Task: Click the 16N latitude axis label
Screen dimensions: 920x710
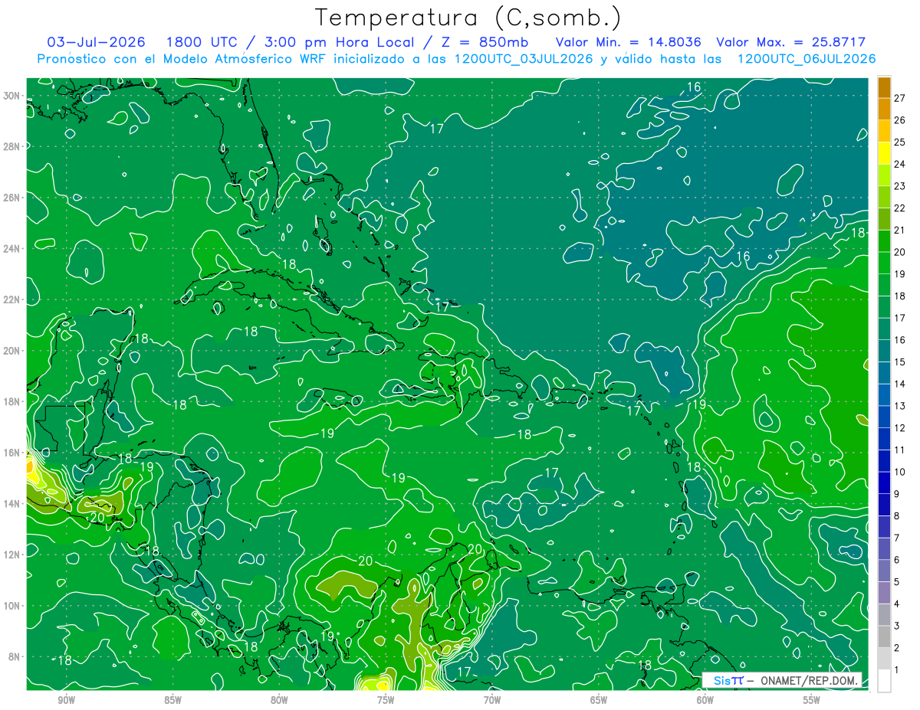Action: tap(11, 453)
